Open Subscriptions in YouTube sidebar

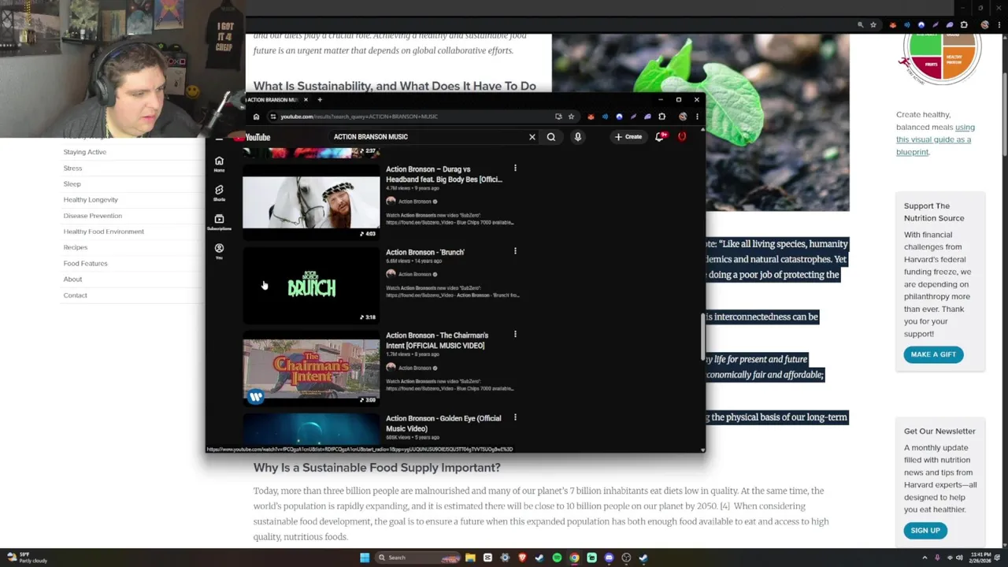[x=219, y=222]
